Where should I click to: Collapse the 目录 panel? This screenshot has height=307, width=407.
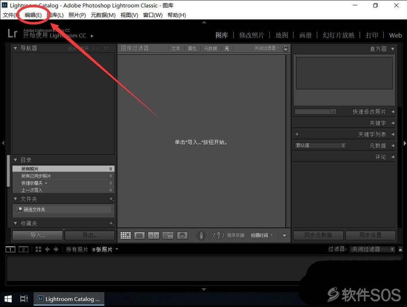click(x=15, y=160)
